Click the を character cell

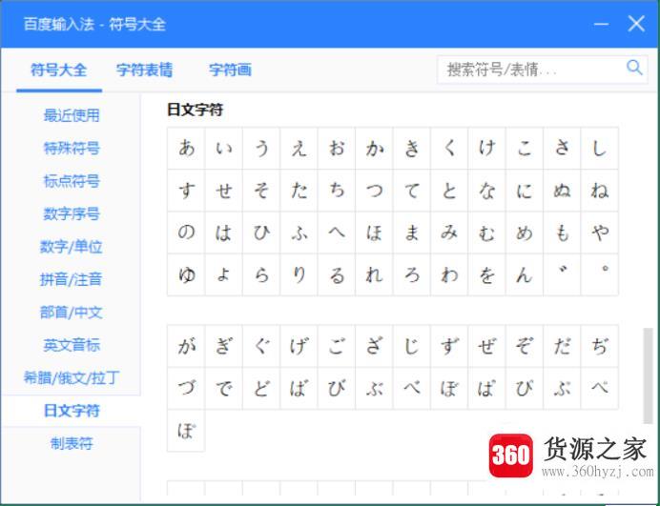487,274
